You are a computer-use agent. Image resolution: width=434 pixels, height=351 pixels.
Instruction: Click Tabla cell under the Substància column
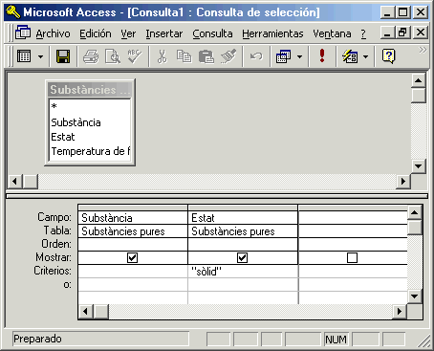[x=133, y=231]
